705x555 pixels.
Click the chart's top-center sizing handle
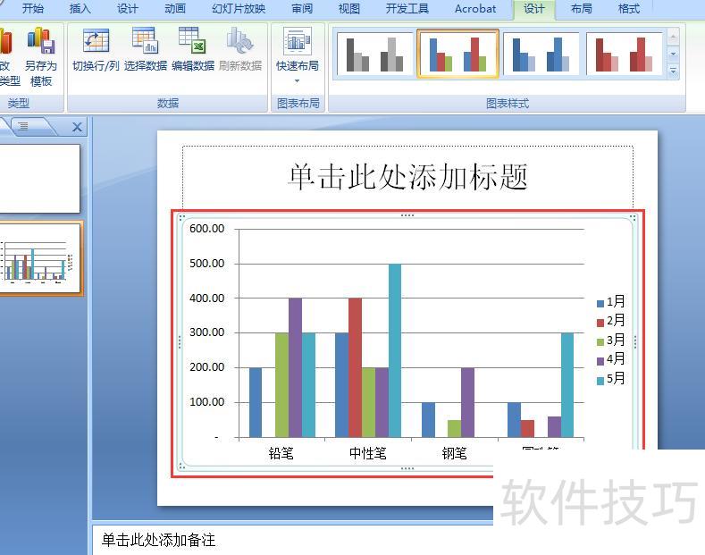(x=407, y=215)
